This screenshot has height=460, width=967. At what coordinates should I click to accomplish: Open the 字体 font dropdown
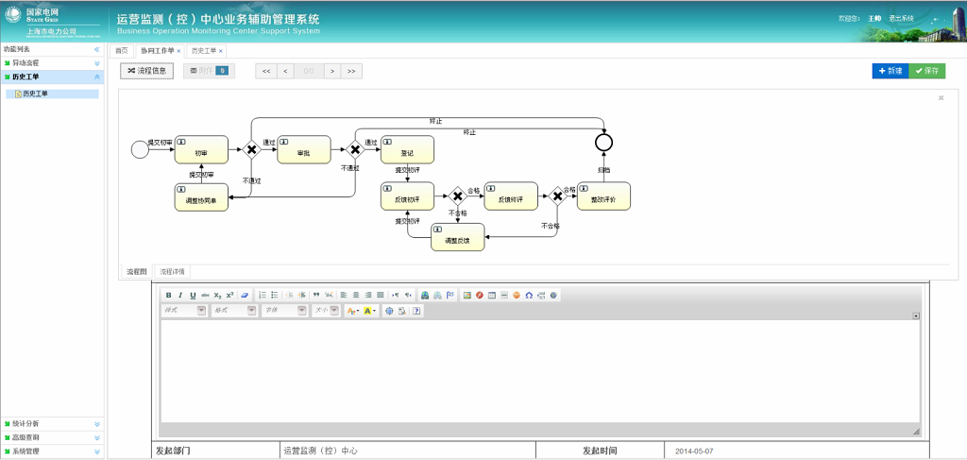click(284, 311)
